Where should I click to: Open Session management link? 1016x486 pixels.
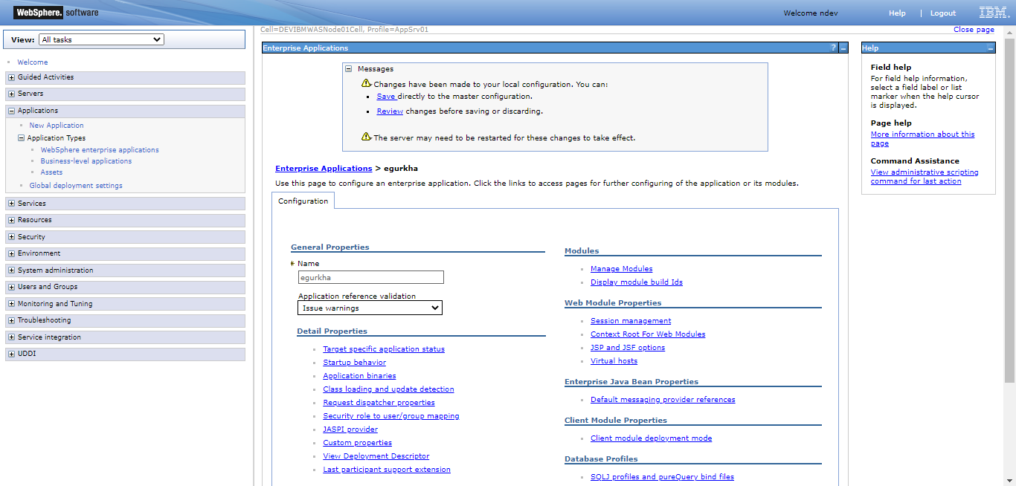(631, 321)
